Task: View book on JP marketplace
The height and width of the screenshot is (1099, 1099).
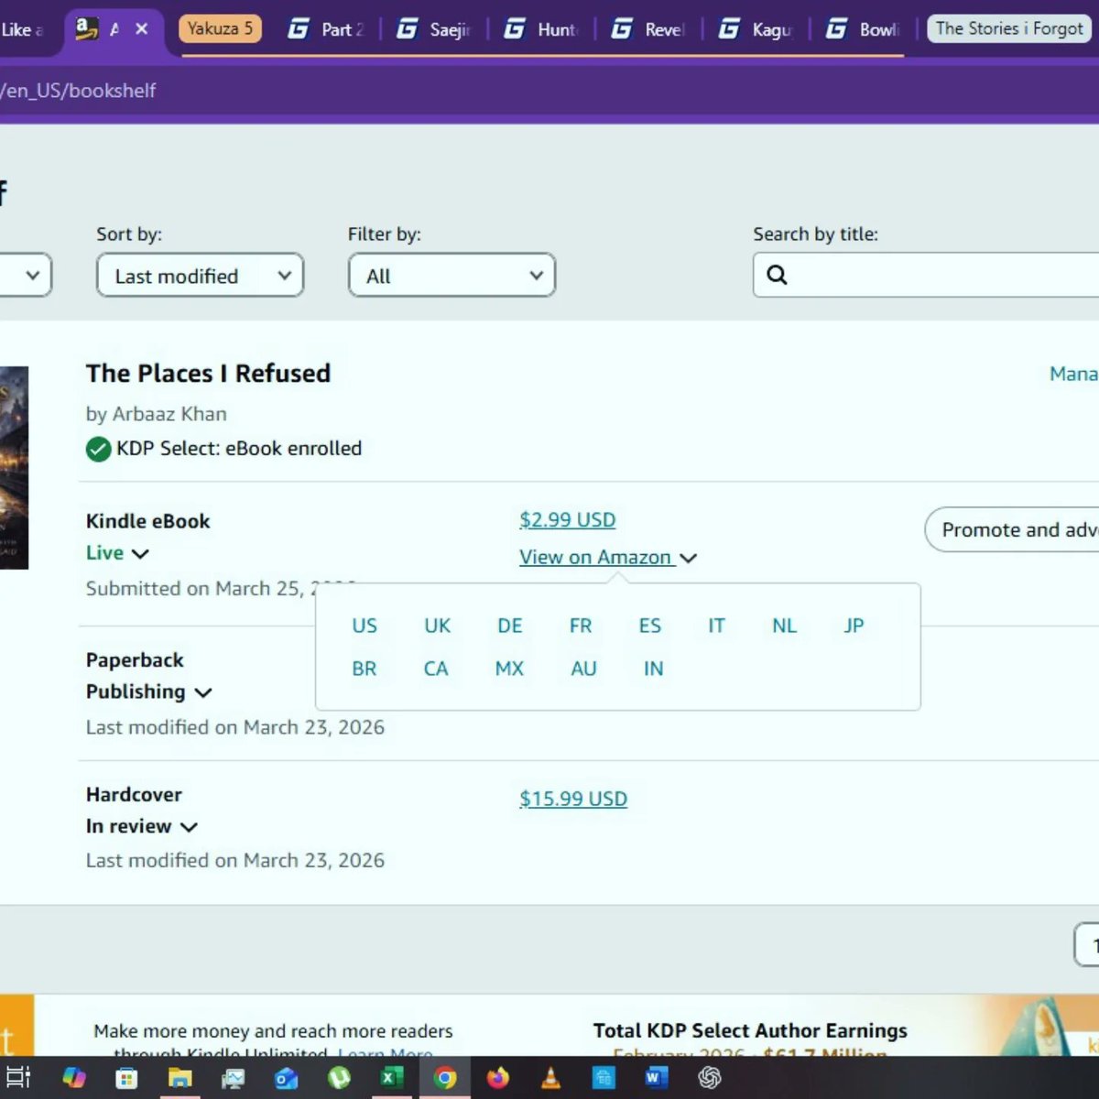Action: [854, 626]
